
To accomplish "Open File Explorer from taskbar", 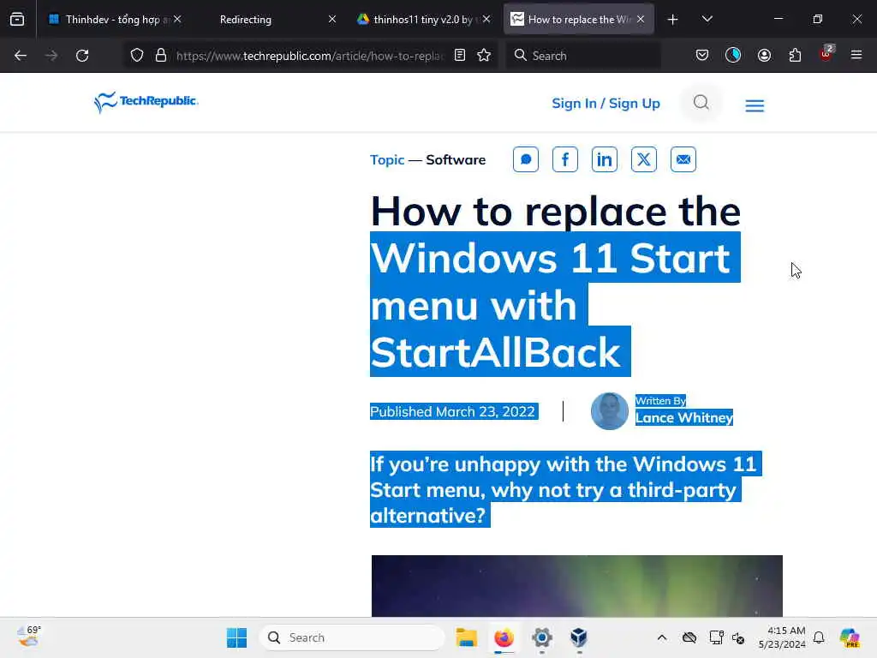I will pos(467,637).
